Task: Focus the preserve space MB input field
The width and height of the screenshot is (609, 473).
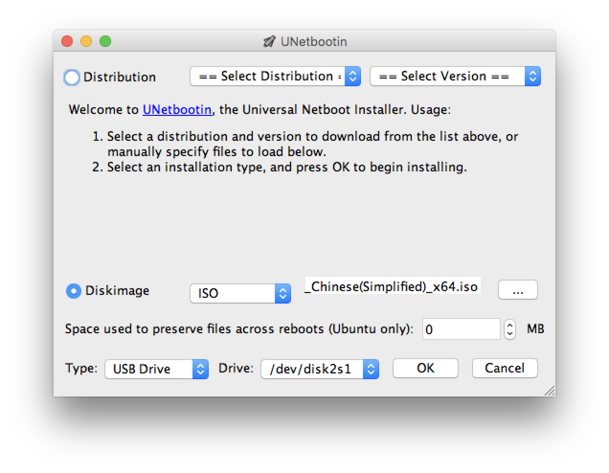Action: 461,329
